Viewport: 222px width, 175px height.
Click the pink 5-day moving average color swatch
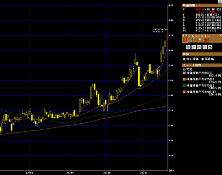coord(184,73)
